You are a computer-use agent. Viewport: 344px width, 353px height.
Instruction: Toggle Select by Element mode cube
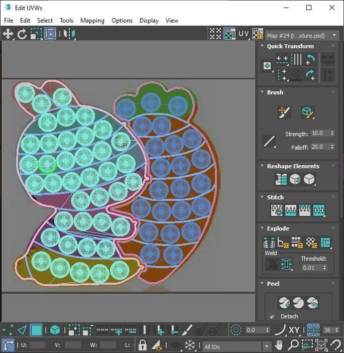coord(55,330)
